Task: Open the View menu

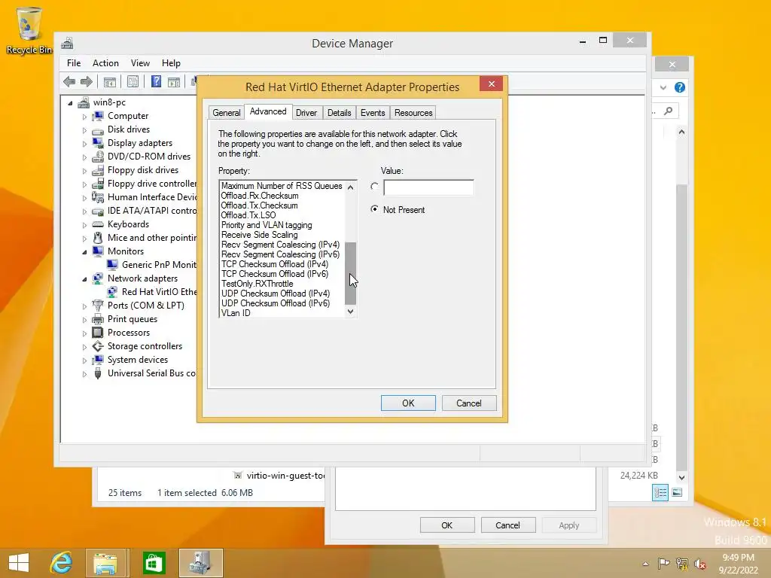Action: (x=140, y=63)
